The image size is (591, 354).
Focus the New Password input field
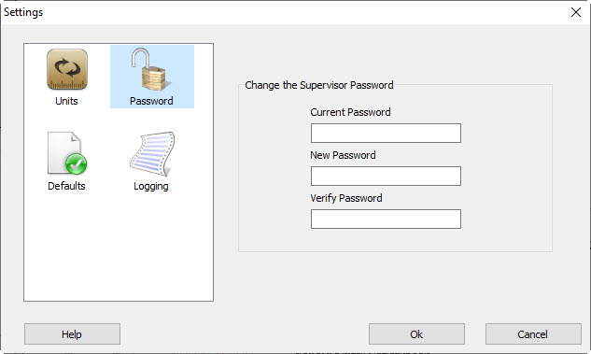(386, 176)
